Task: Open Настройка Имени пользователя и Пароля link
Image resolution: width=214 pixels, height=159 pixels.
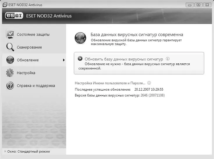Action: click(110, 83)
